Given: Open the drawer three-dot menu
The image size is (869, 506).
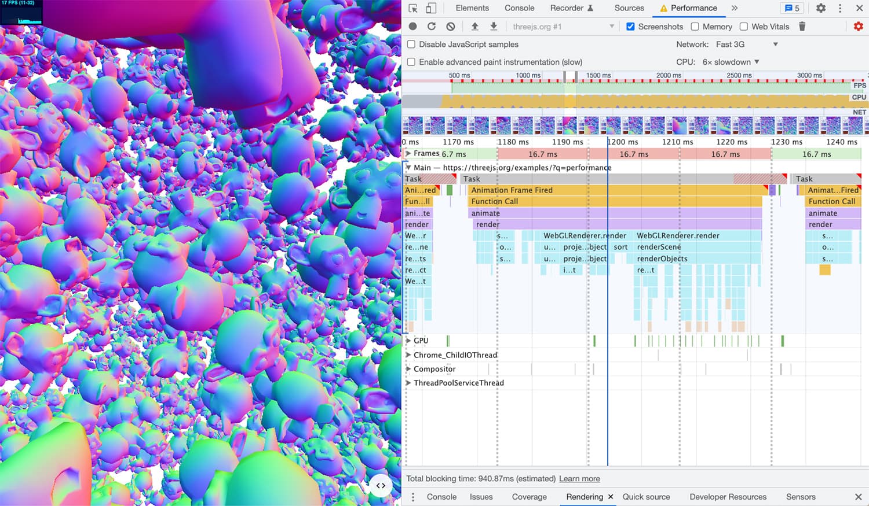Looking at the screenshot, I should click(413, 497).
